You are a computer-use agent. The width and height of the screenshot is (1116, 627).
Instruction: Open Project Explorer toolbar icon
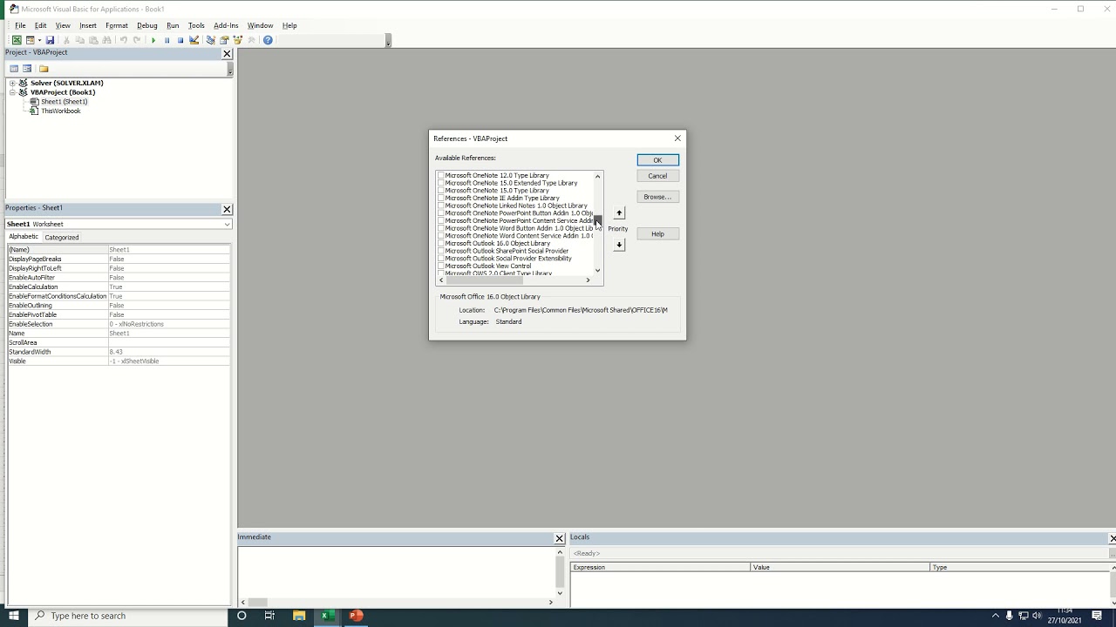[x=210, y=40]
